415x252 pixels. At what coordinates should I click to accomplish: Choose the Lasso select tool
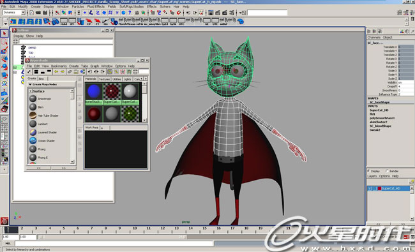click(4, 42)
